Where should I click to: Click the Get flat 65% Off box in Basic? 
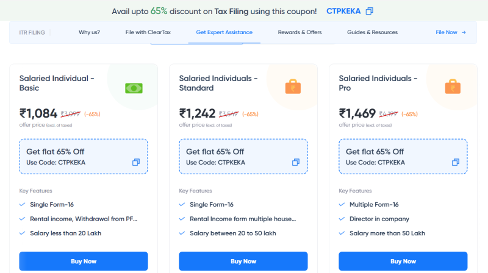(84, 157)
